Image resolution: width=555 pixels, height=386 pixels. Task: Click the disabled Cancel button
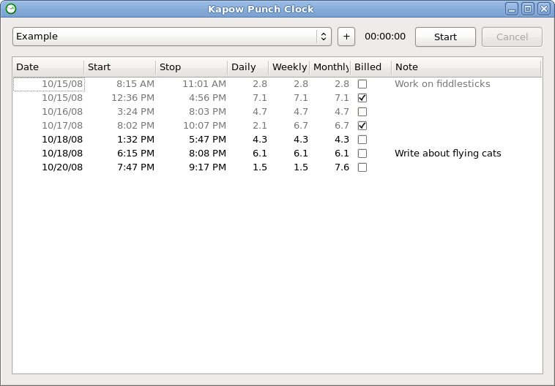pyautogui.click(x=512, y=37)
